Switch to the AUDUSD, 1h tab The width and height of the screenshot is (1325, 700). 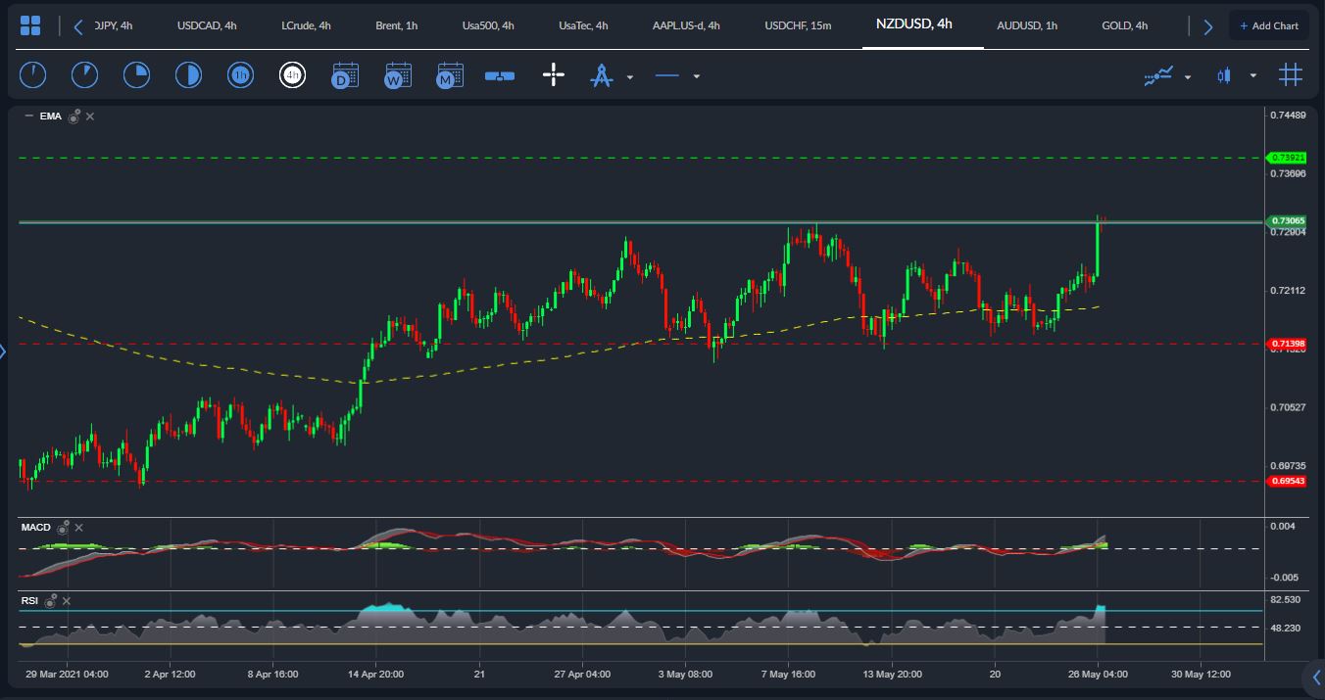click(x=1027, y=25)
